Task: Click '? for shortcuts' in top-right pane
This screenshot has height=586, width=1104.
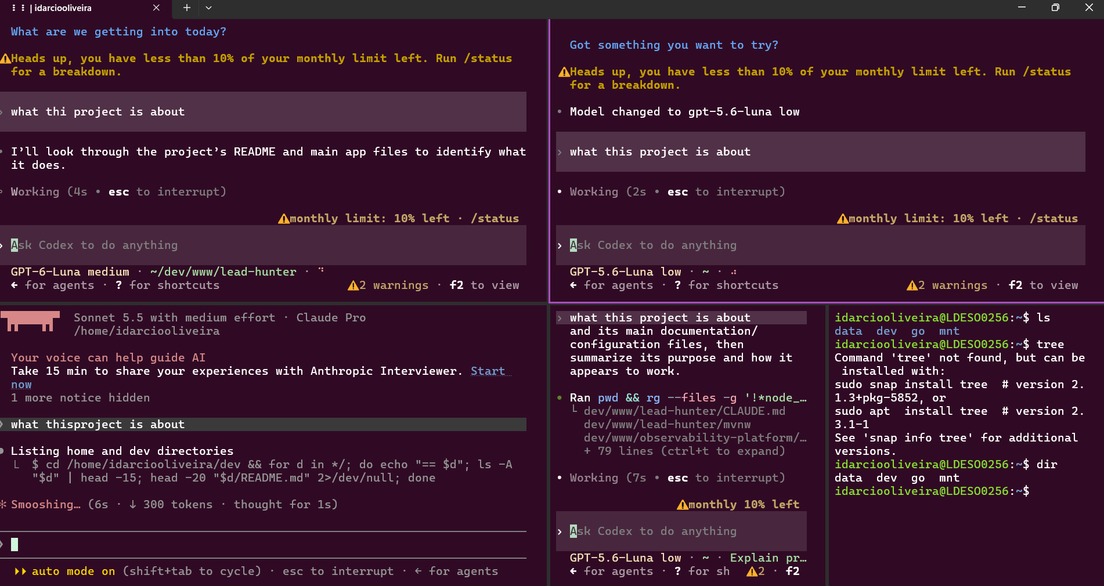Action: click(x=726, y=285)
